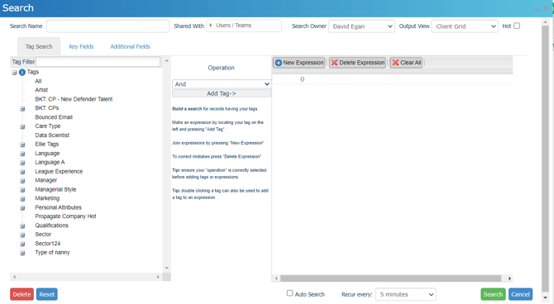Select the Artist tag
This screenshot has width=554, height=304.
pyautogui.click(x=41, y=90)
